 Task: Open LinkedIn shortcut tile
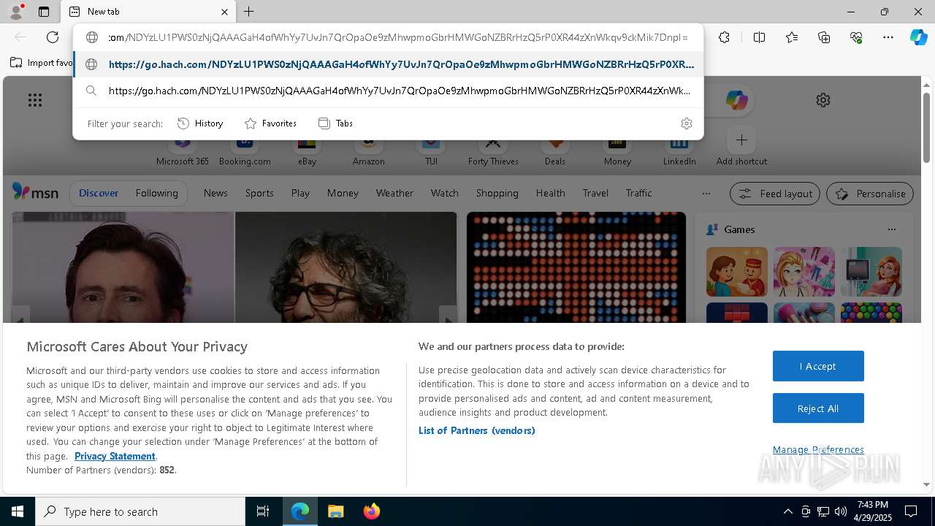click(x=679, y=152)
